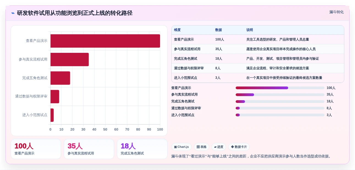Click the 查看产品演示 progress bar
This screenshot has width=355, height=170.
(x=280, y=88)
